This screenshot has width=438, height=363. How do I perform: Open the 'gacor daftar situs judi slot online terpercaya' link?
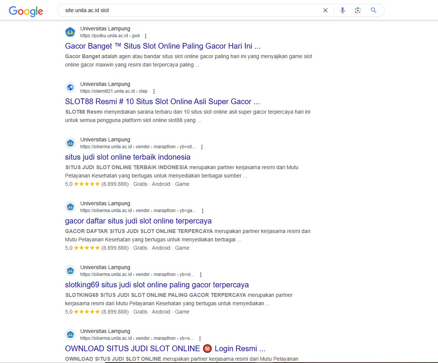pos(138,221)
